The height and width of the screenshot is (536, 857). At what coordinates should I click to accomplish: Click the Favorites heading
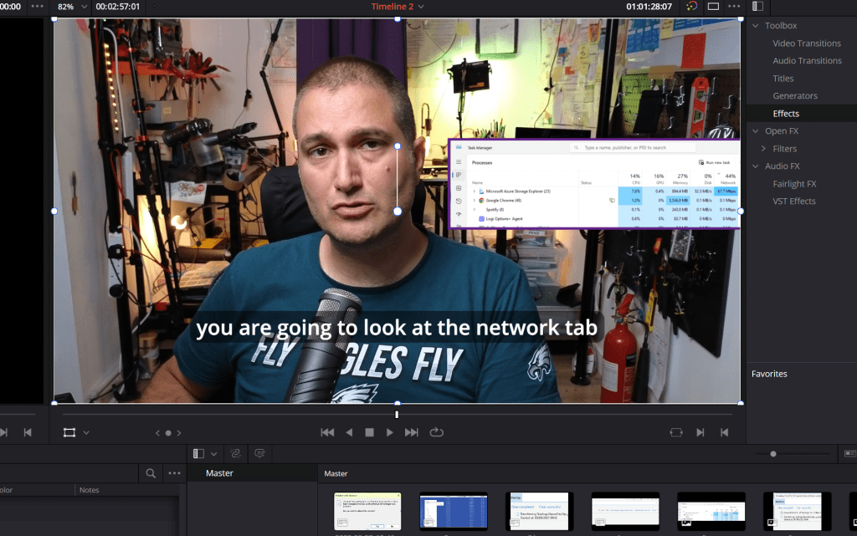769,374
